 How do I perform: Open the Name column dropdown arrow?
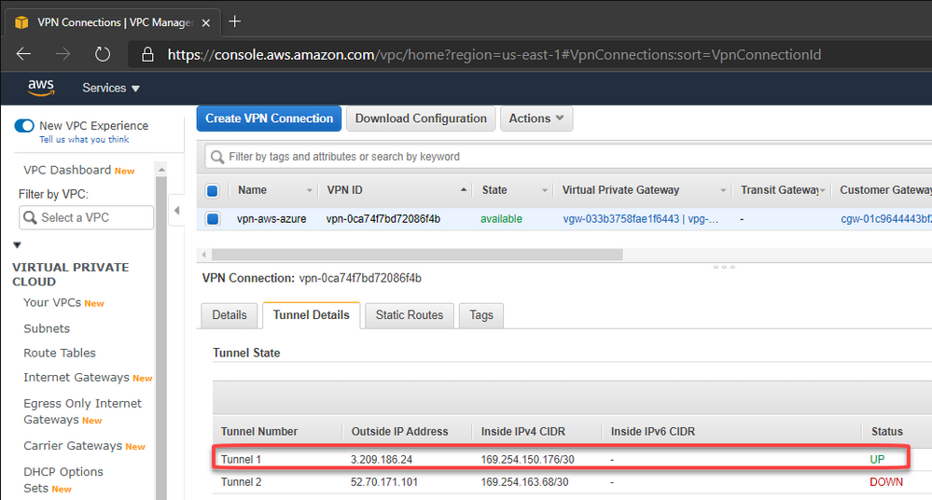pyautogui.click(x=309, y=191)
